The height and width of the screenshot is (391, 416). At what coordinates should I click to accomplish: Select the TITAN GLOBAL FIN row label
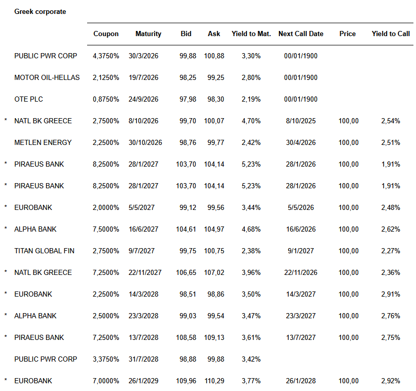pyautogui.click(x=44, y=251)
